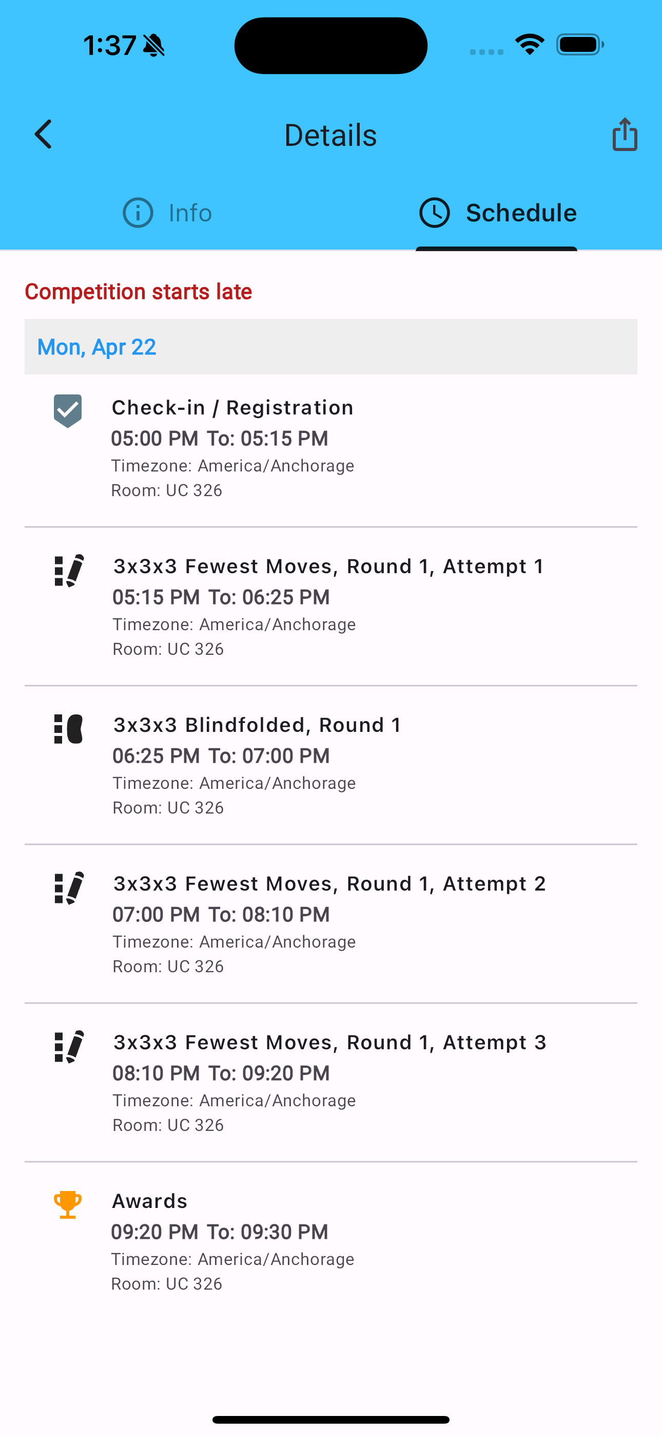Click the info circle icon on Info tab
Screen dimensions: 662x1436
click(x=138, y=213)
